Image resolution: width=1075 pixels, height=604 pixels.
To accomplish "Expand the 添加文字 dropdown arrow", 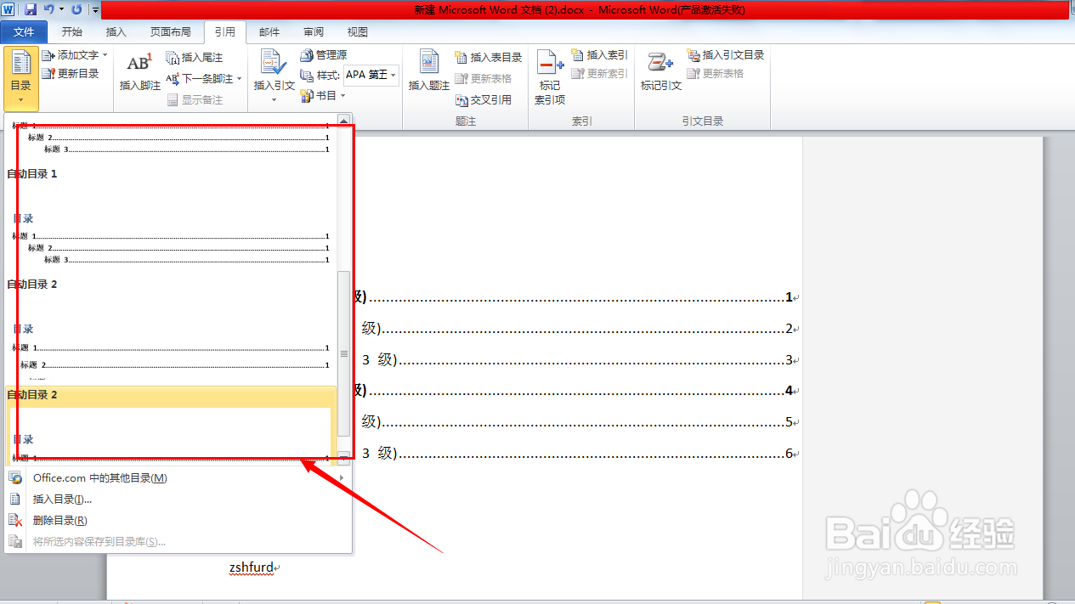I will (x=105, y=55).
